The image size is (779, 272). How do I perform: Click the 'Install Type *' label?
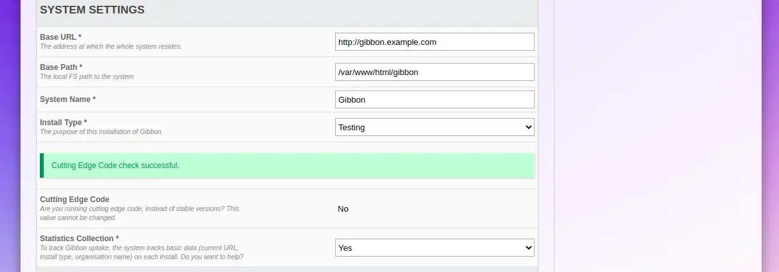point(63,123)
